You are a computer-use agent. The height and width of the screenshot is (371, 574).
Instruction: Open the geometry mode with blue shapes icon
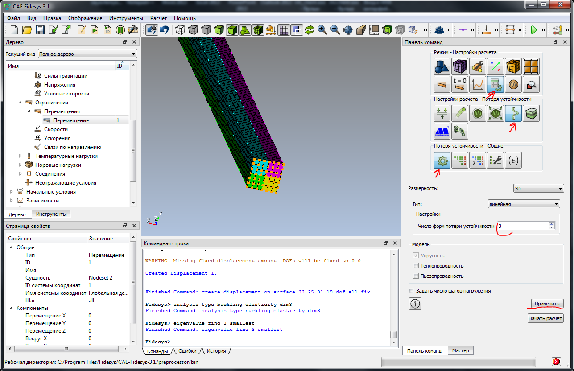pyautogui.click(x=442, y=66)
